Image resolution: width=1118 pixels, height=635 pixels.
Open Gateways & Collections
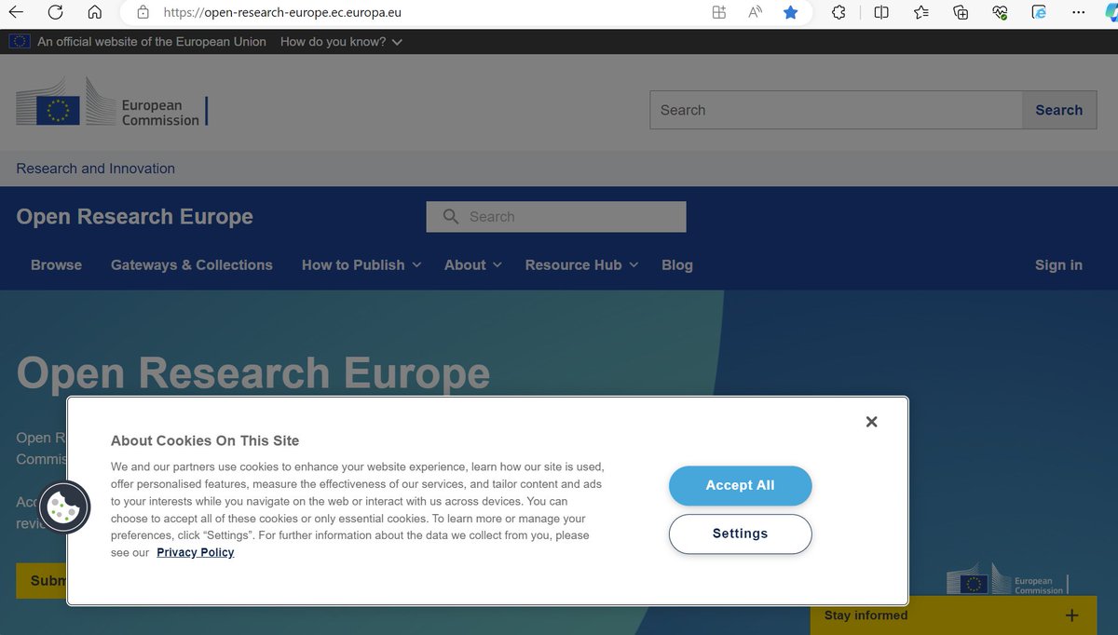coord(192,264)
